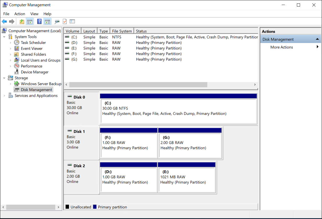The image size is (322, 219).
Task: Click the Device Manager icon
Action: (x=16, y=72)
